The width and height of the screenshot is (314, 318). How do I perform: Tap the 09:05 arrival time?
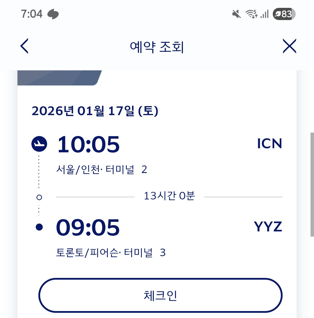tap(88, 227)
